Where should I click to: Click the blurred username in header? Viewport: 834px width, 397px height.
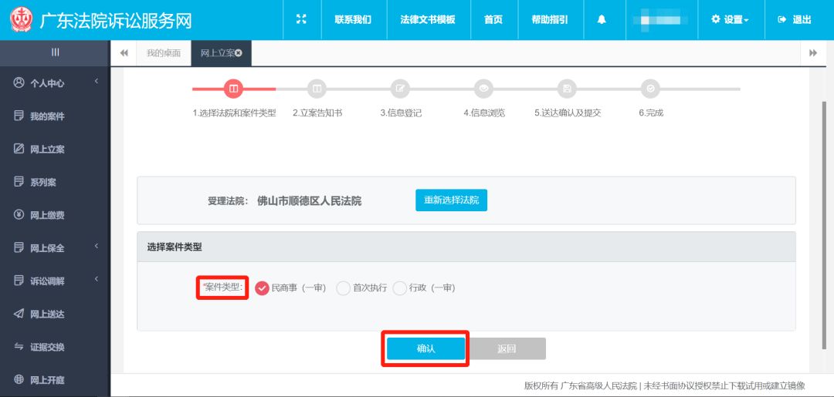click(x=661, y=19)
